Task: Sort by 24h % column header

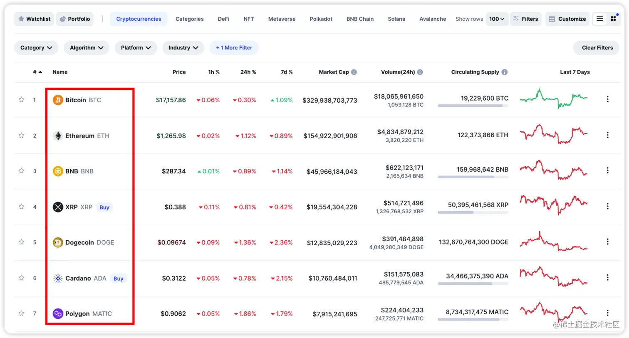Action: point(248,72)
